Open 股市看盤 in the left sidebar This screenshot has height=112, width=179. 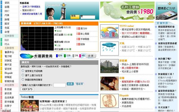click(9, 102)
